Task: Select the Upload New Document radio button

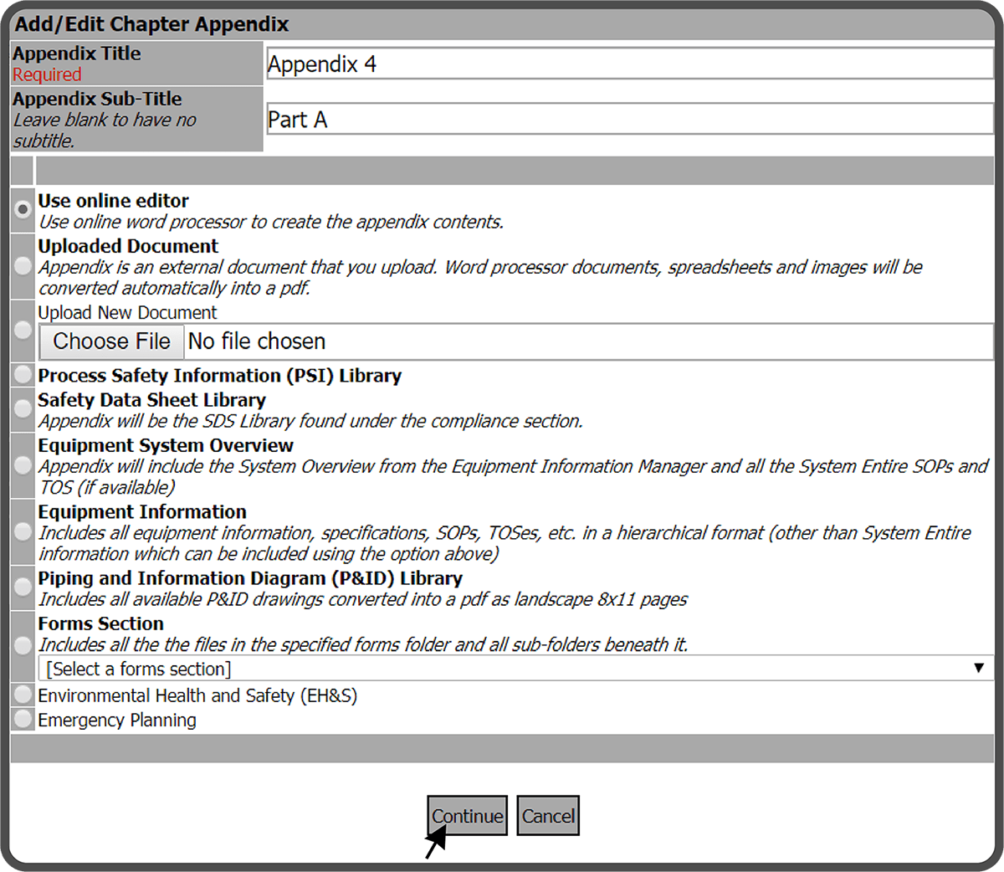Action: (x=23, y=331)
